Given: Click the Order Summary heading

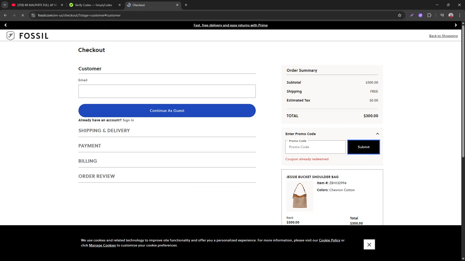Looking at the screenshot, I should coord(302,71).
